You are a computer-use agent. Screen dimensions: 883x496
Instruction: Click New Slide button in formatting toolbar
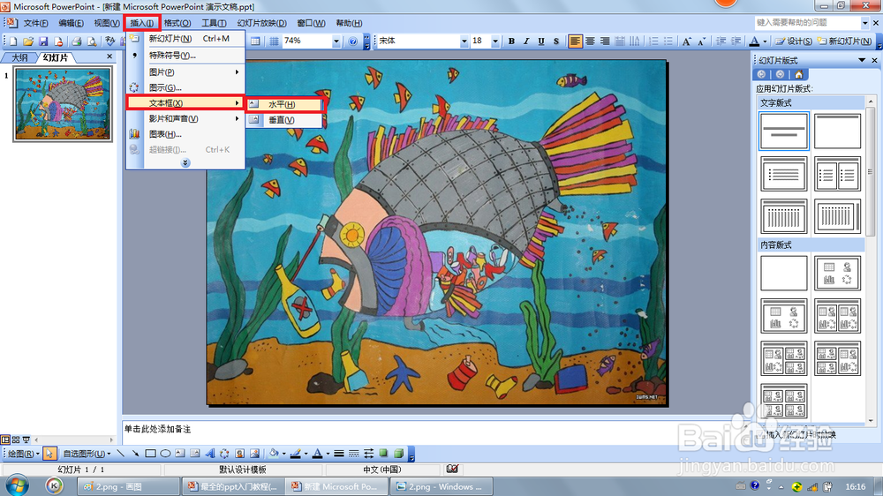844,41
